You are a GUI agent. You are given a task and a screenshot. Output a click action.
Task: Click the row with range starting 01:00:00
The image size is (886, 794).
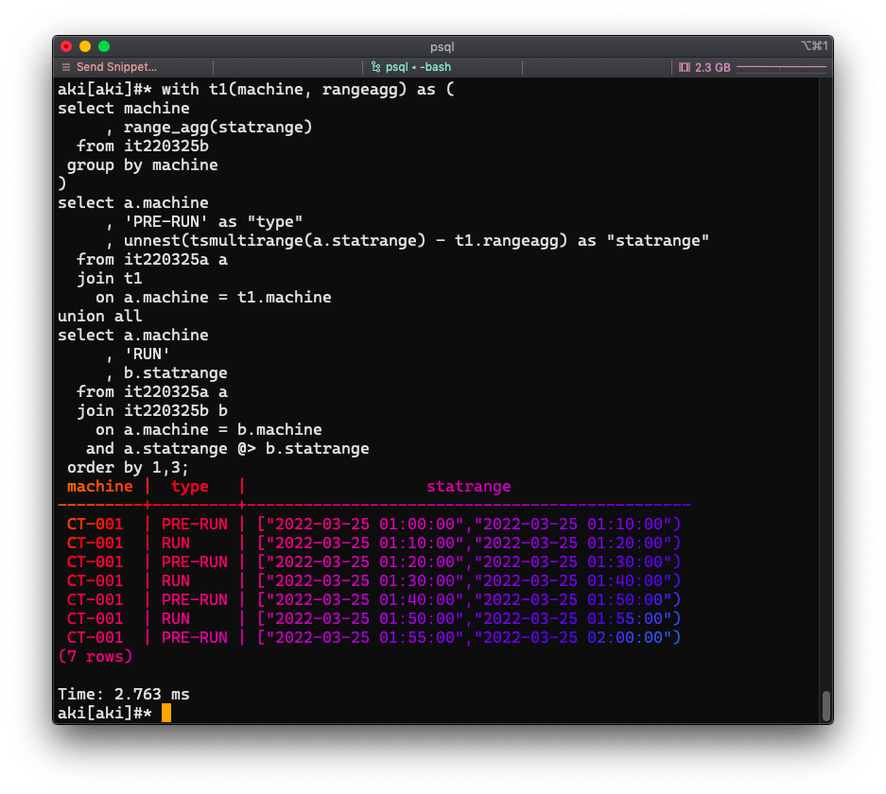(374, 524)
